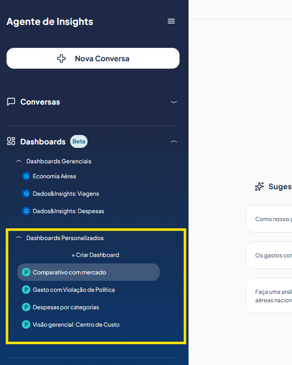Viewport: 292px width, 365px height.
Task: Collapse Dashboards Personalizados group
Action: coord(18,238)
